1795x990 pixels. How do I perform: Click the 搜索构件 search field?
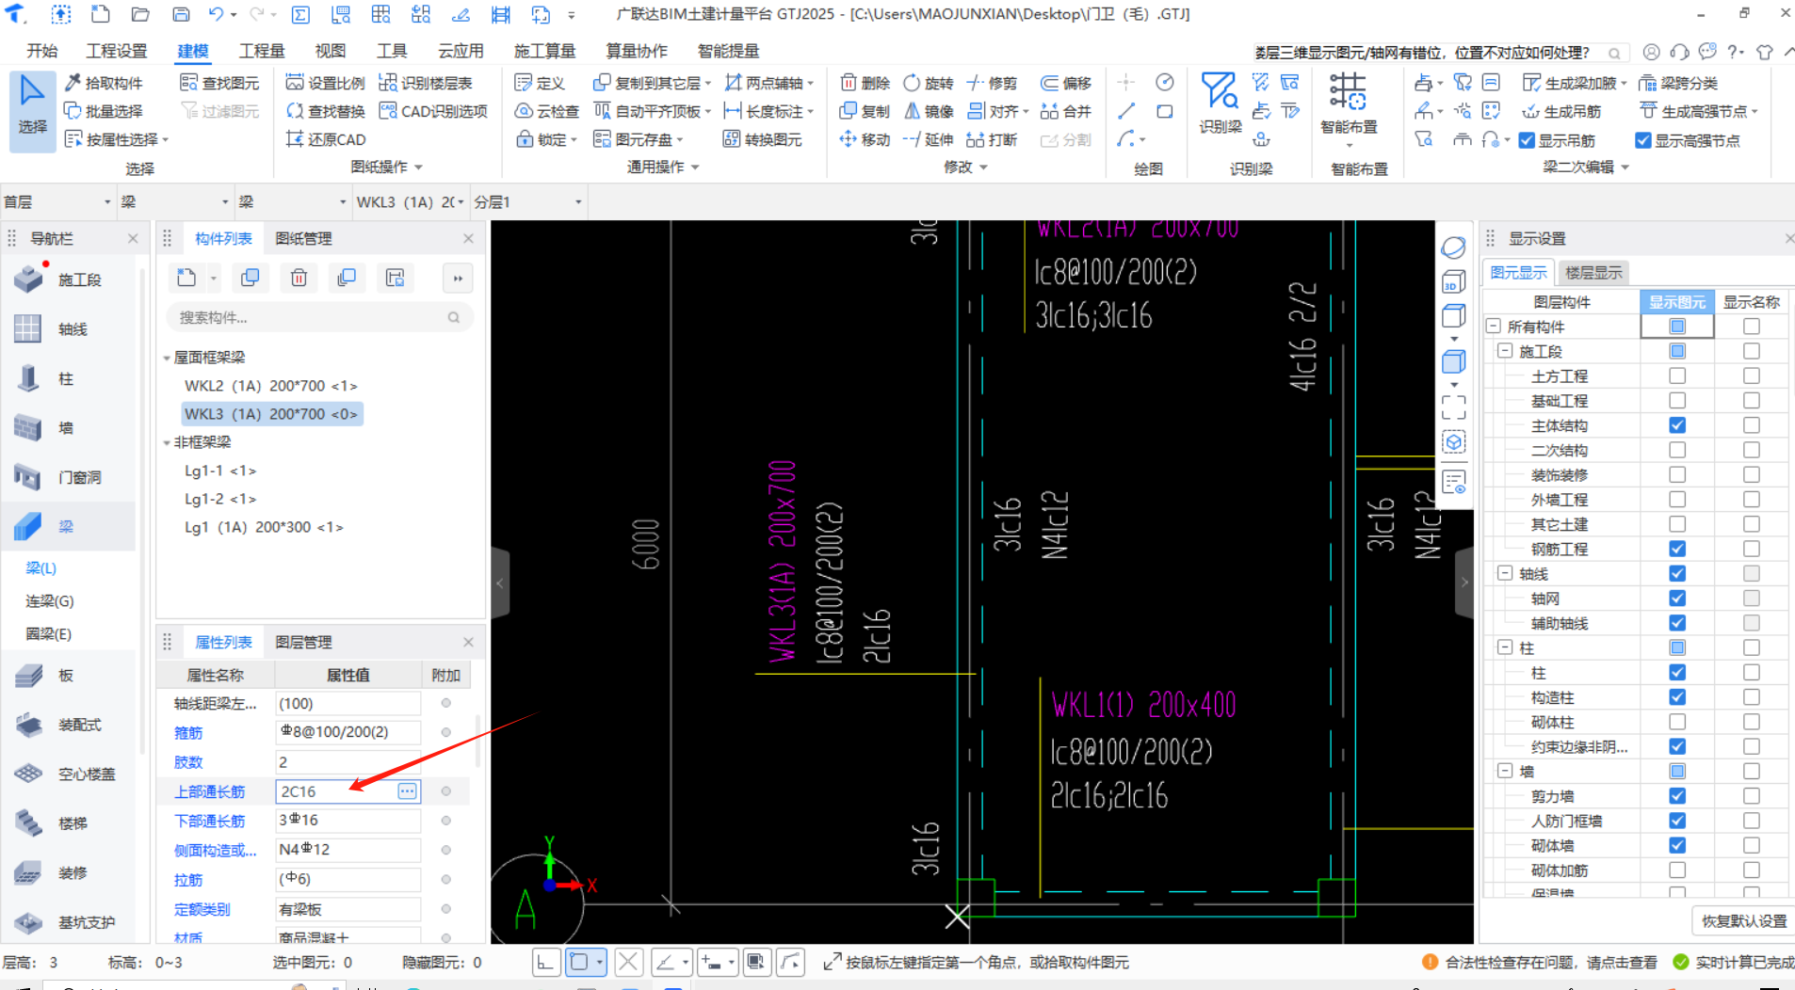pos(319,317)
